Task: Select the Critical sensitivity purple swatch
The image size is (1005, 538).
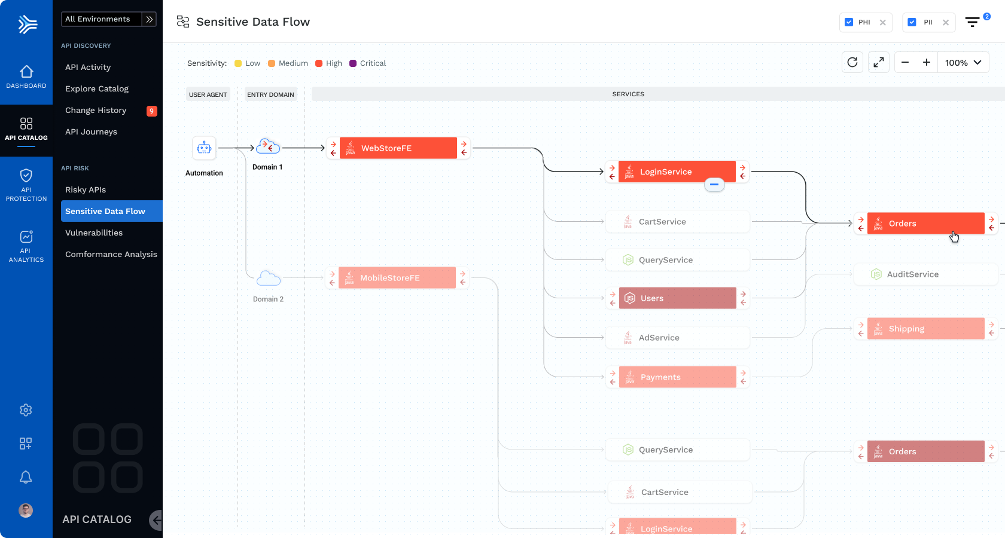Action: 353,63
